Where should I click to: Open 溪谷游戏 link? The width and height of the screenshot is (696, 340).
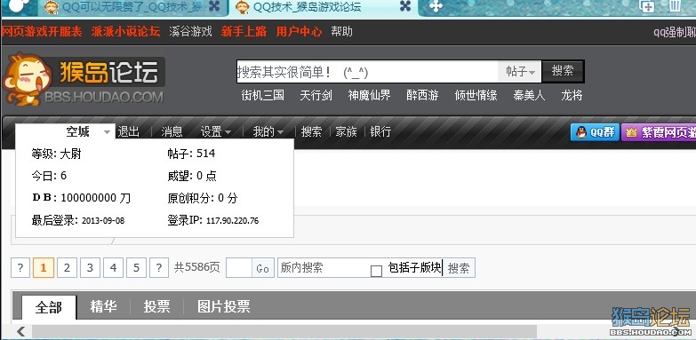[x=190, y=31]
